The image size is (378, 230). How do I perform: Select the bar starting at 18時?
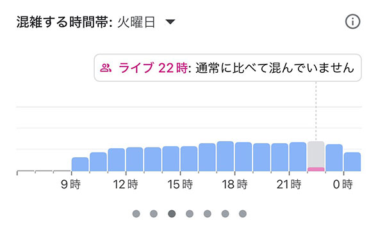pos(243,157)
